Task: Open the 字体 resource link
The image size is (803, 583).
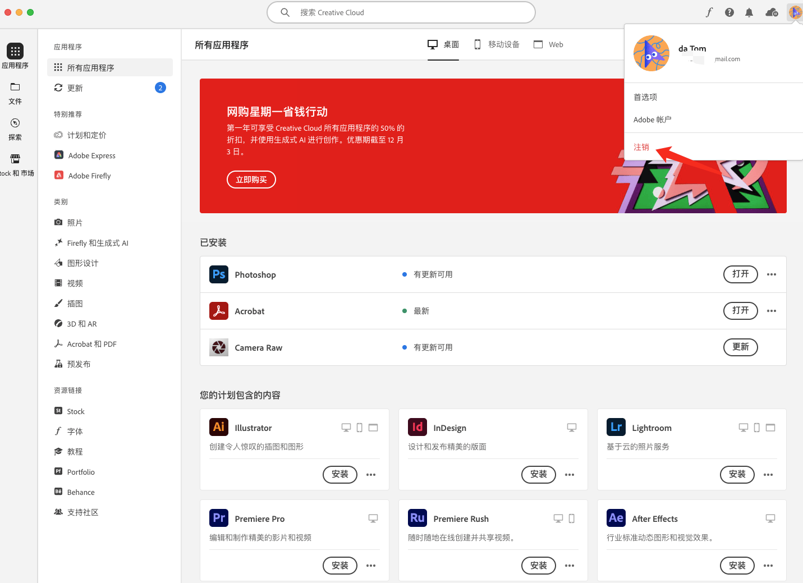Action: [110, 431]
